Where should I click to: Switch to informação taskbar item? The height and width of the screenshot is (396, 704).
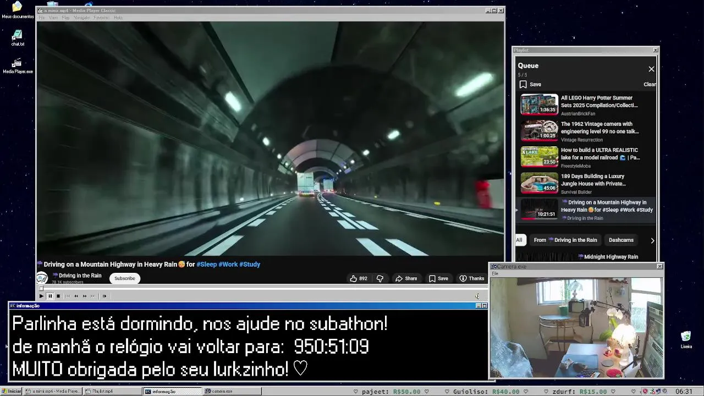click(172, 392)
